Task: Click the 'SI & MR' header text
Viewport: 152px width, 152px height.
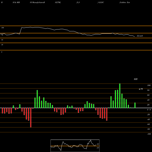Action: tap(16, 2)
